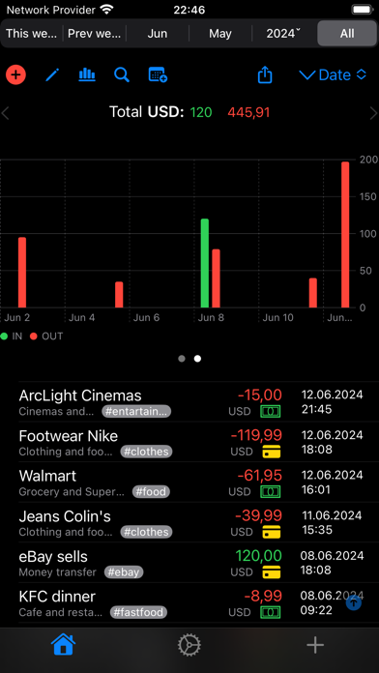Tap the blue scroll-to-top arrow button
379x673 pixels.
pos(354,602)
